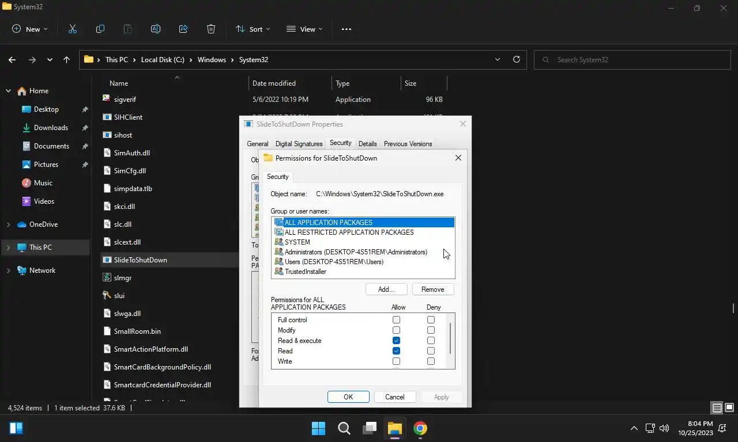Viewport: 738px width, 442px height.
Task: Refresh the System32 folder view
Action: [x=517, y=59]
